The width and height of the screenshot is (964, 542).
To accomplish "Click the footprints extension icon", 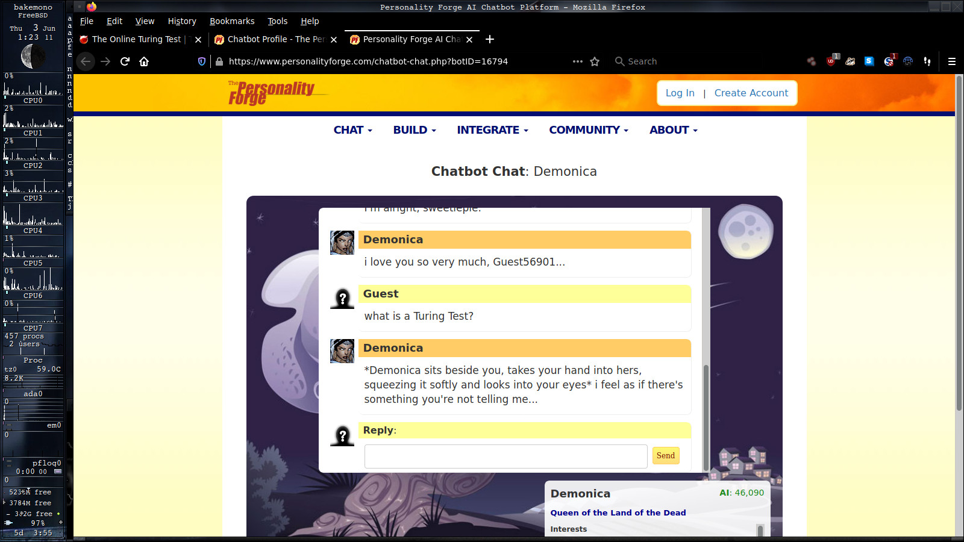I will click(927, 61).
